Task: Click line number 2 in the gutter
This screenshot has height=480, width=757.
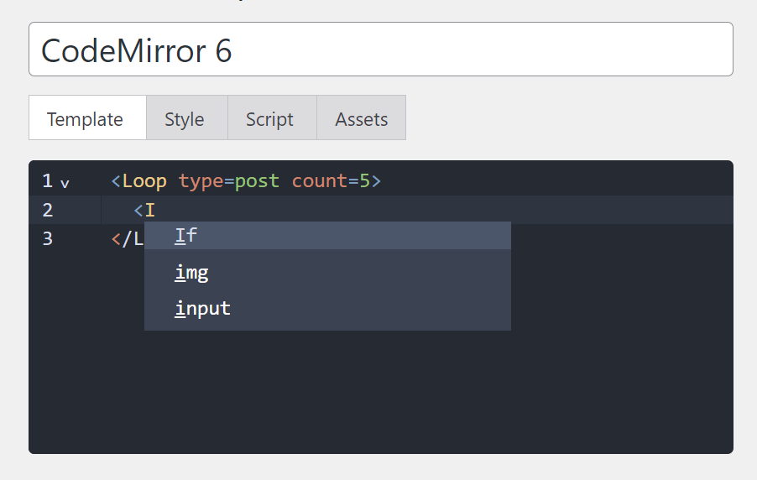Action: coord(47,210)
